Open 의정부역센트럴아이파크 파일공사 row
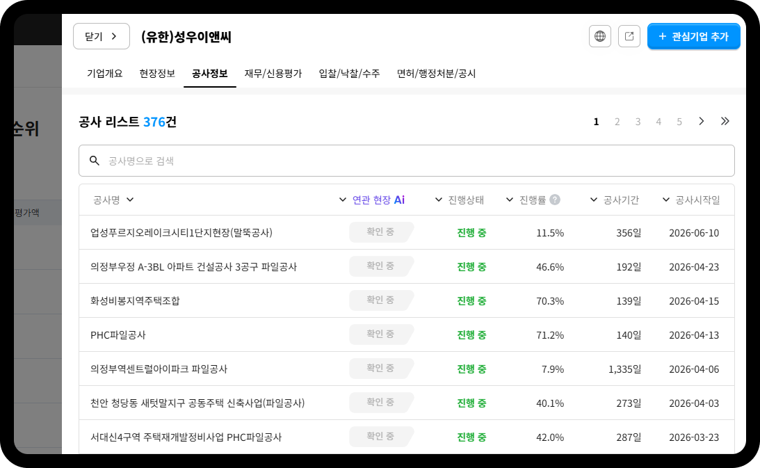760x468 pixels. tap(407, 369)
